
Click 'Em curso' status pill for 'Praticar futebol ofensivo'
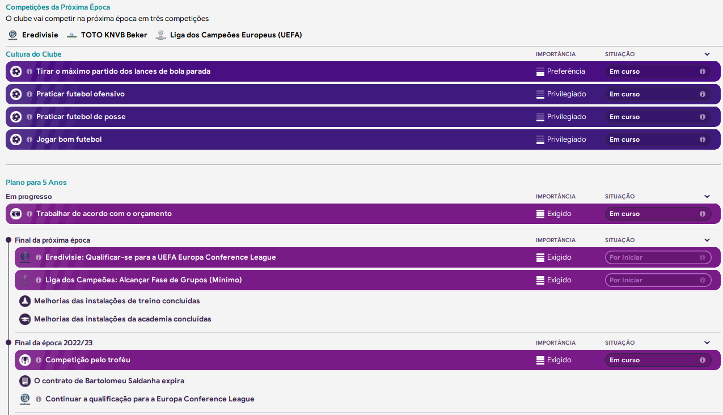point(658,94)
